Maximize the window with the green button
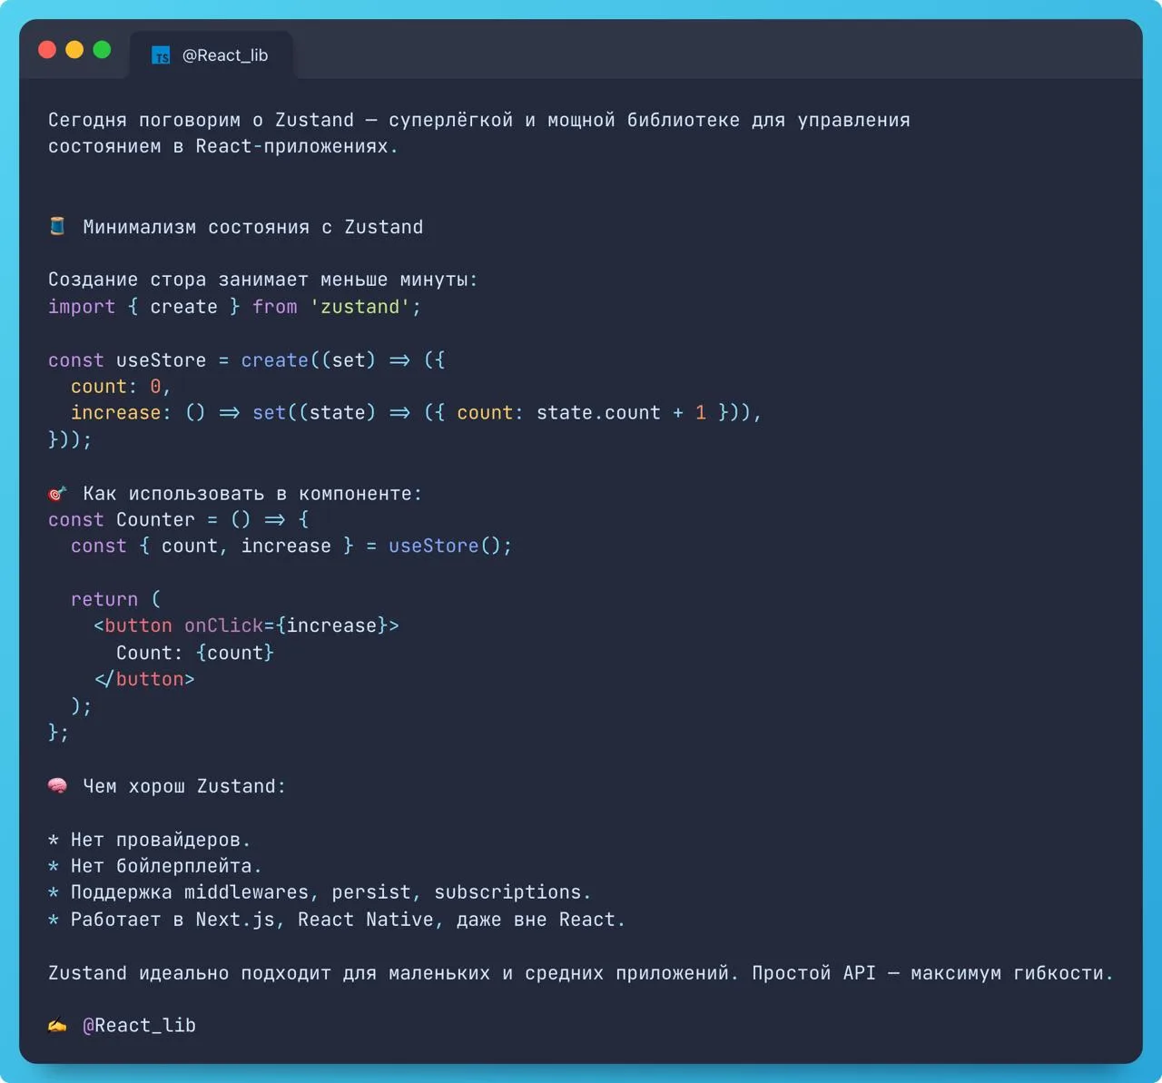Screen dimensions: 1162x1083 coord(102,50)
